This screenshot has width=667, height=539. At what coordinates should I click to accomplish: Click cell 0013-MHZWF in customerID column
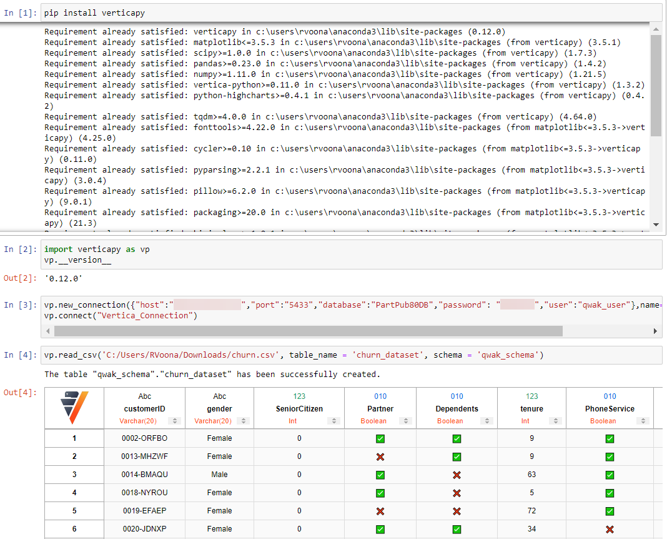(x=145, y=456)
